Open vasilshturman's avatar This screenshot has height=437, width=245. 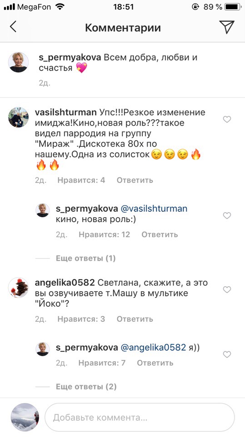(x=18, y=117)
